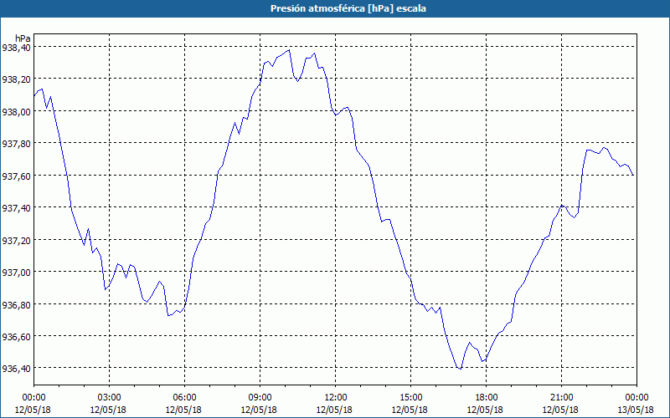Choose the 937,00 y-axis value
Screen dimensions: 670x418
click(x=16, y=273)
